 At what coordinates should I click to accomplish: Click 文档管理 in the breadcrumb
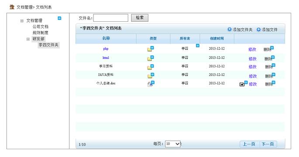click(24, 7)
